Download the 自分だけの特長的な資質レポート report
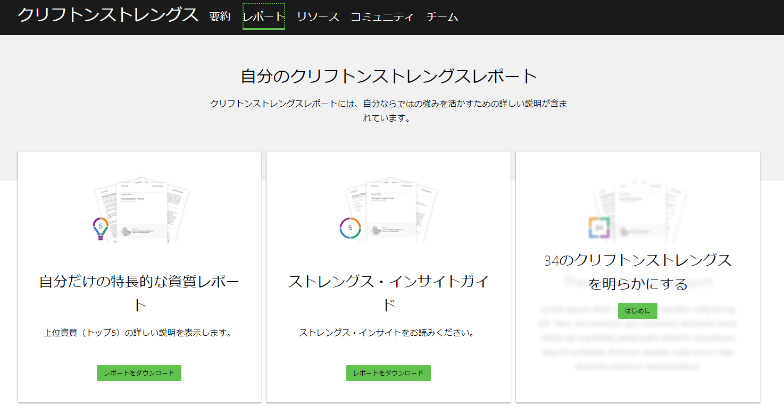 tap(139, 373)
